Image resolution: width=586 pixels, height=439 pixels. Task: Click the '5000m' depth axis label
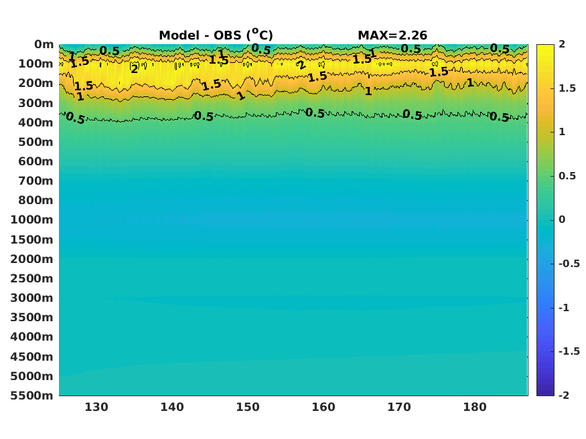(31, 376)
